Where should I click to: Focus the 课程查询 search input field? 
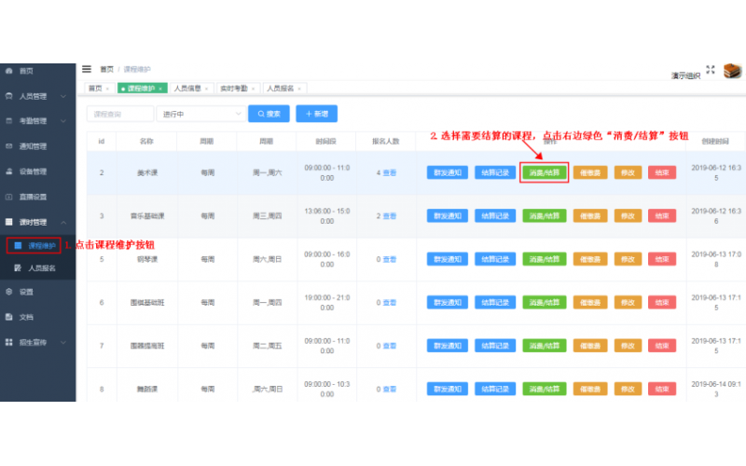(x=120, y=114)
